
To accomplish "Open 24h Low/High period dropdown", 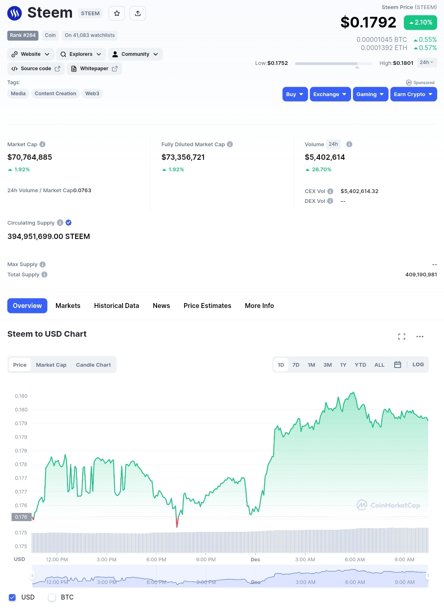I will (427, 62).
